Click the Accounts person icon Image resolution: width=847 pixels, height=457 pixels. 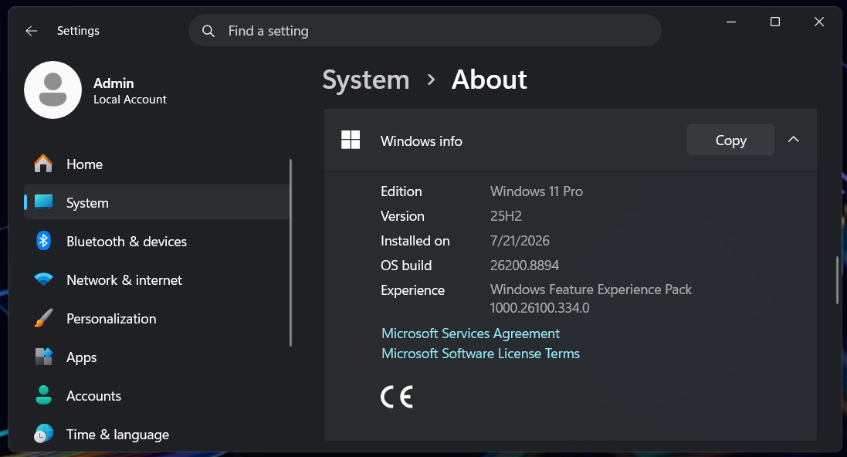coord(43,395)
